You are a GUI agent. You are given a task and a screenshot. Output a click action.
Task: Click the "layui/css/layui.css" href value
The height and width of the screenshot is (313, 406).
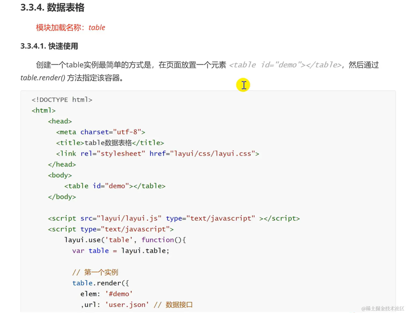(213, 154)
